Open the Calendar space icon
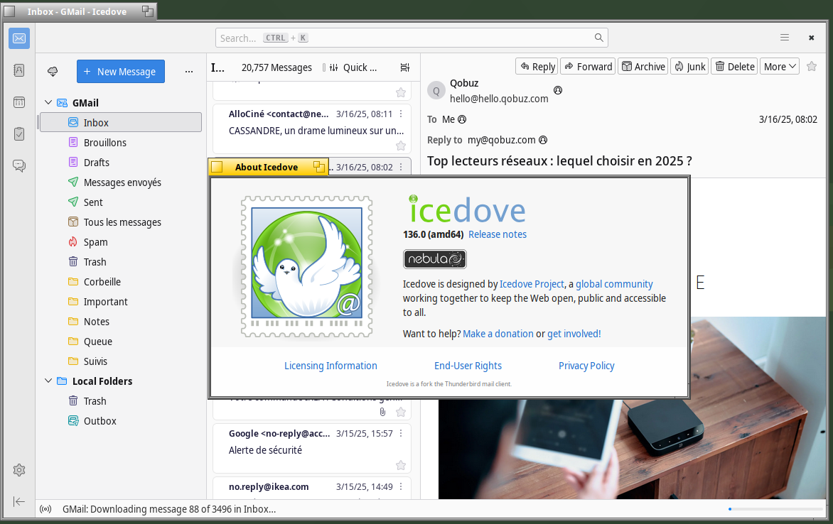Viewport: 833px width, 524px height. [x=19, y=102]
